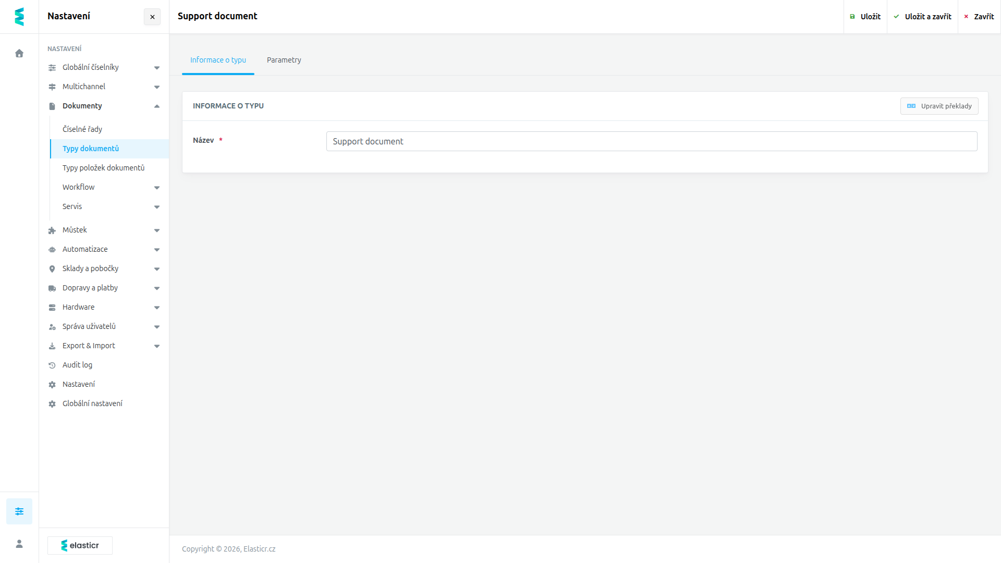Click the Sklady a pobočky pin icon
1001x563 pixels.
coord(52,269)
